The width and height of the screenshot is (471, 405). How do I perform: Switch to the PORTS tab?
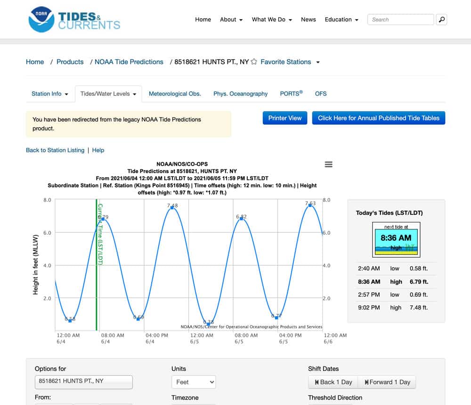(x=291, y=94)
